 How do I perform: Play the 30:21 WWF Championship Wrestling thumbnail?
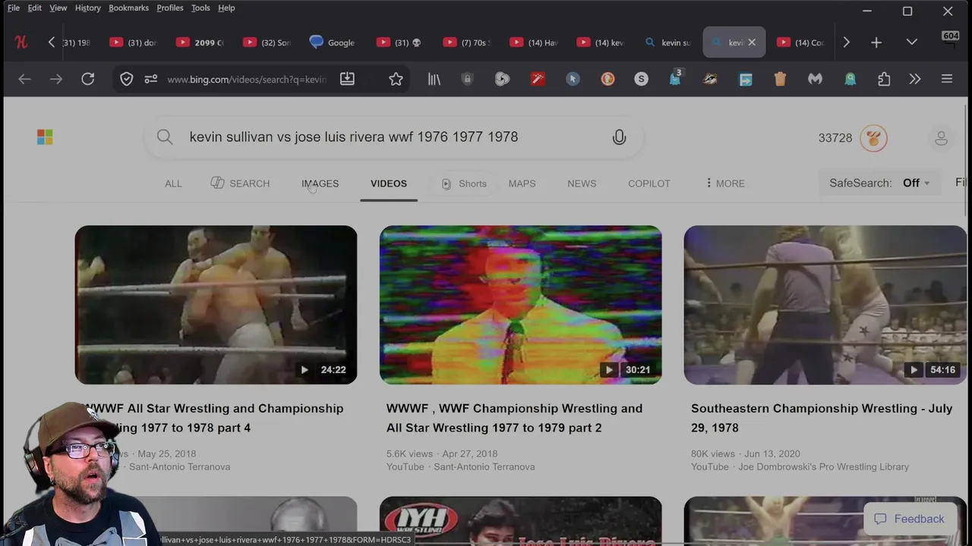coord(520,305)
